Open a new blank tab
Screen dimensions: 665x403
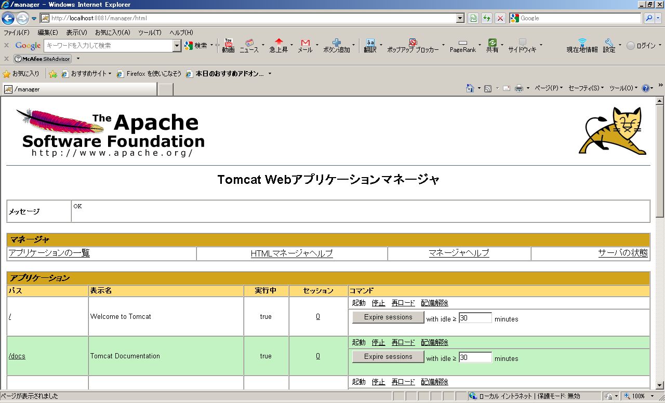tap(165, 89)
